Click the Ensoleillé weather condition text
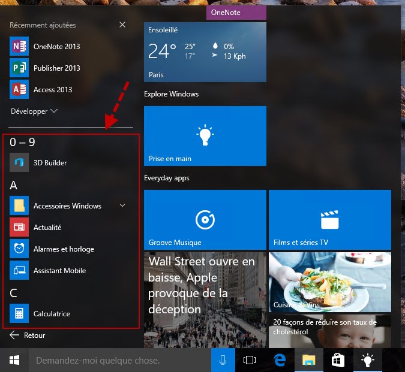 (163, 30)
